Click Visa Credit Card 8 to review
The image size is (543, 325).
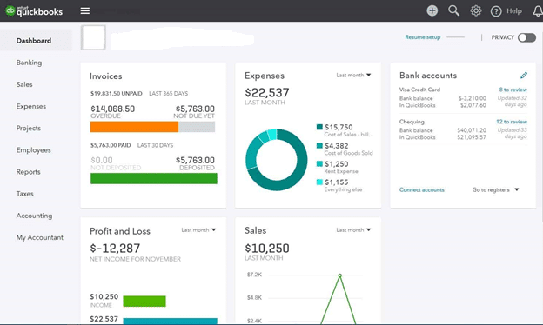coord(513,90)
